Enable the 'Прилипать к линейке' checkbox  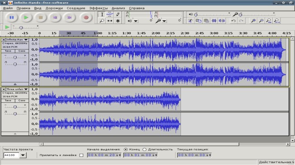click(x=81, y=155)
